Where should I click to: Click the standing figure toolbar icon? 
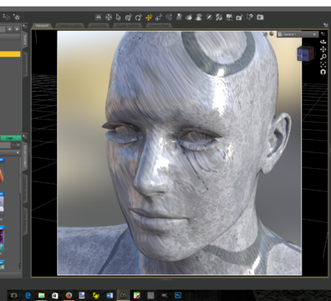pyautogui.click(x=179, y=18)
